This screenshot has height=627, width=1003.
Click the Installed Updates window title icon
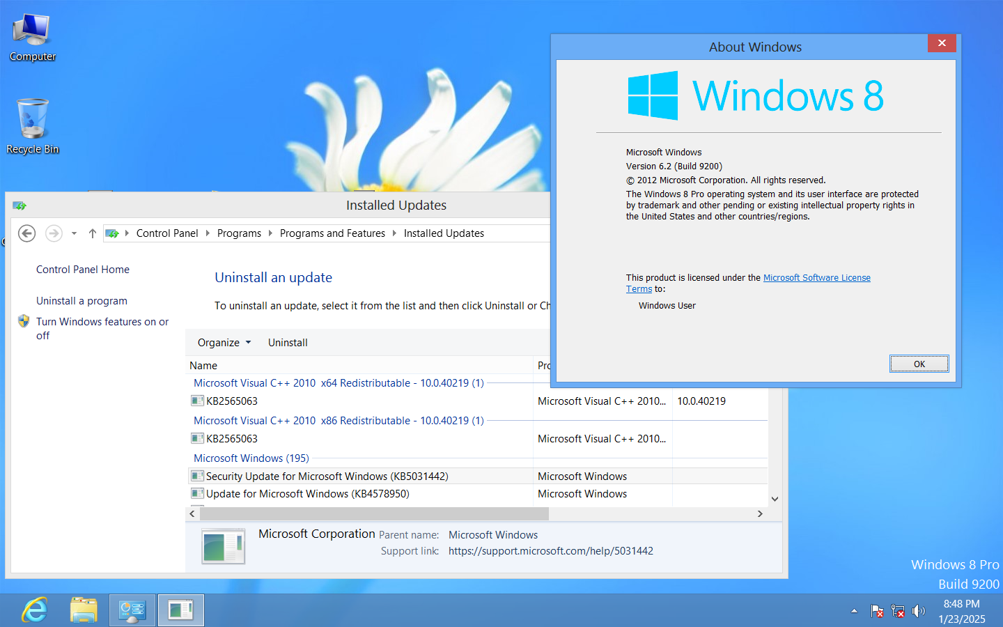pos(20,206)
